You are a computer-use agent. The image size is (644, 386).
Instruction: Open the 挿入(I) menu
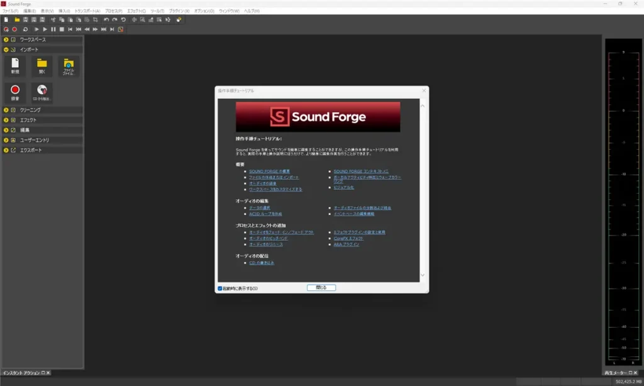[64, 11]
